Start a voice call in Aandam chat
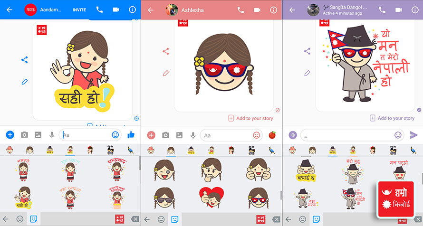The width and height of the screenshot is (423, 226). tap(99, 9)
